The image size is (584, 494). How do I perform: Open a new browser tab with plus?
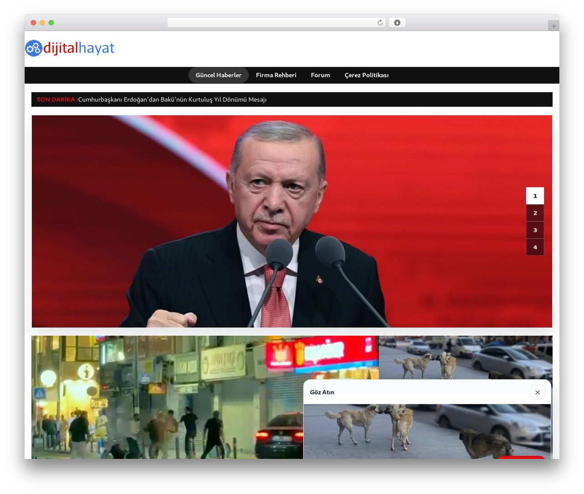click(553, 26)
